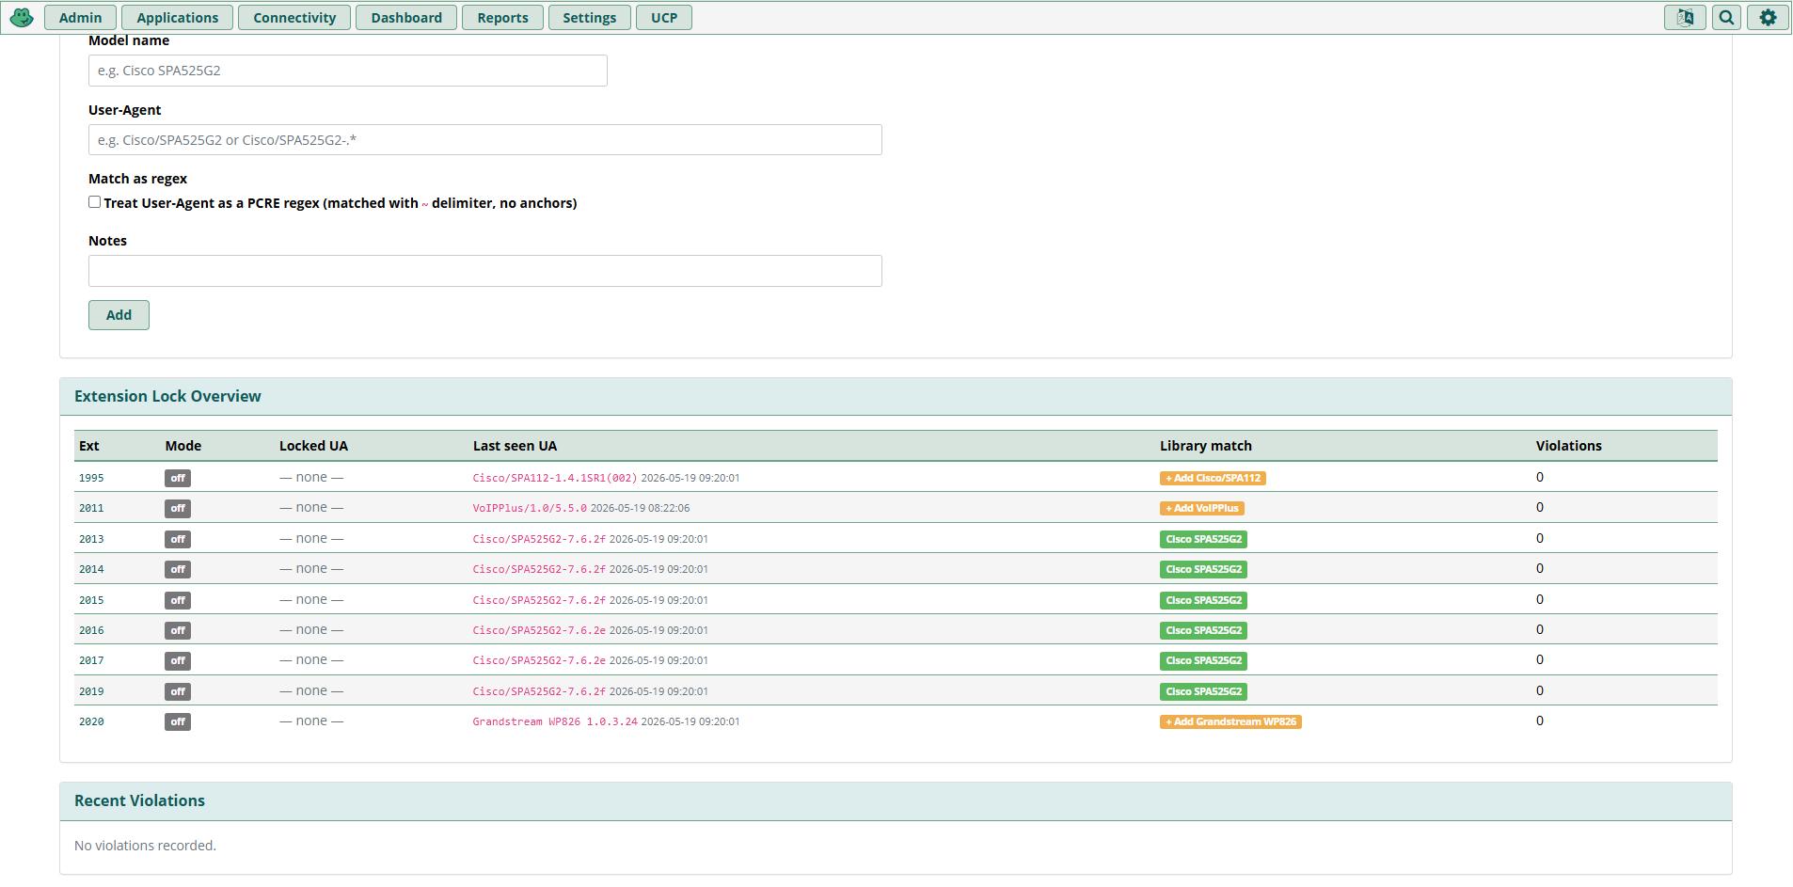Focus the Notes input field
Screen dimensions: 1793x887
click(x=485, y=271)
